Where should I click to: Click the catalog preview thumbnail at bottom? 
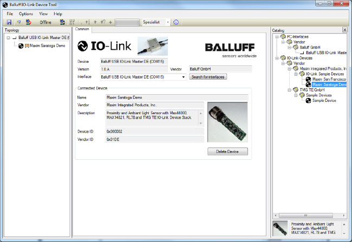tap(280, 228)
